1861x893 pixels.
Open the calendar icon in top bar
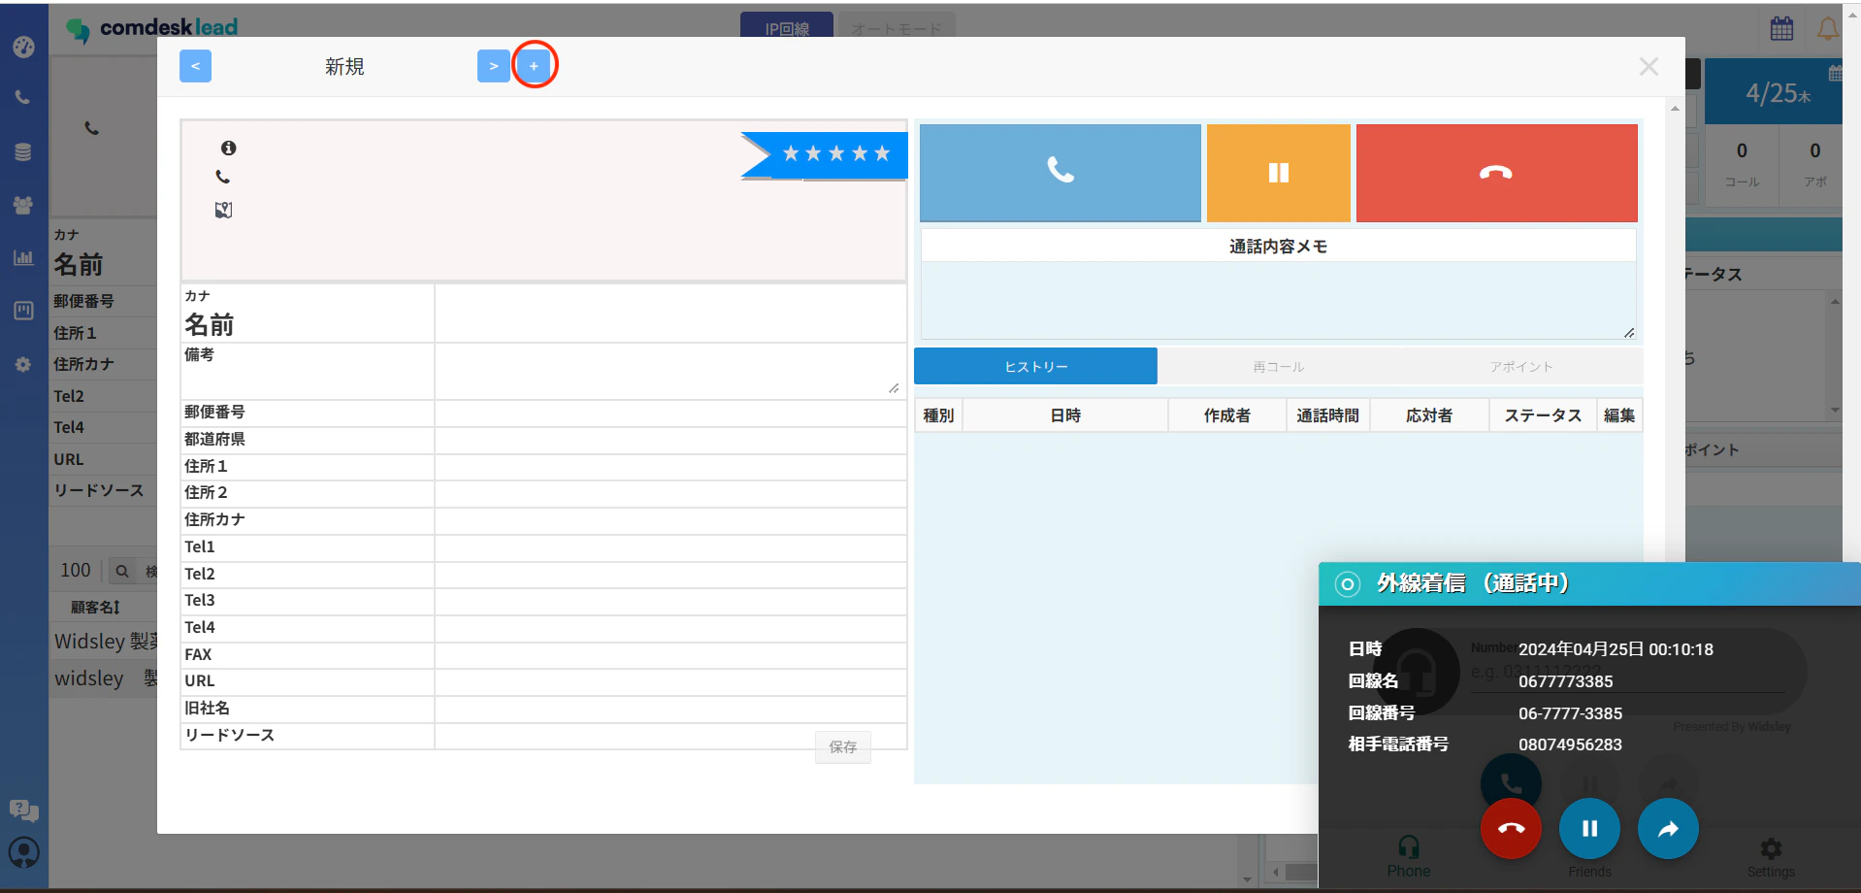[1781, 28]
